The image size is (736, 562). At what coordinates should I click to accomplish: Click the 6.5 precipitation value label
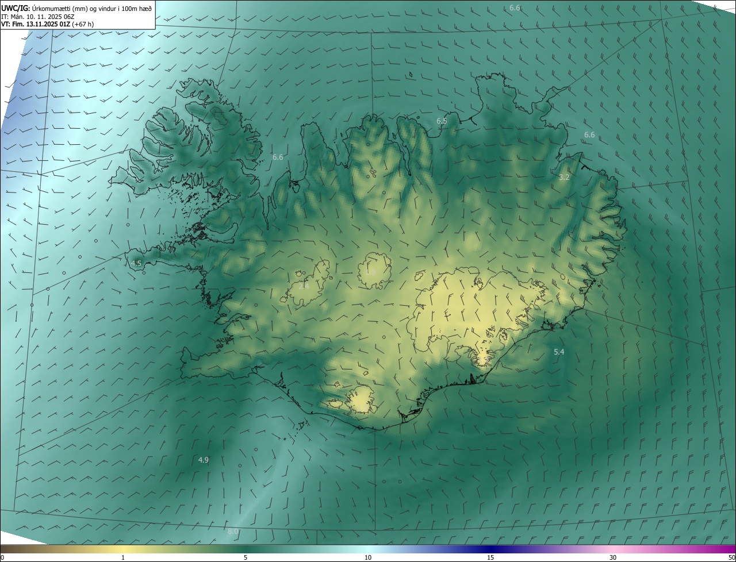442,121
